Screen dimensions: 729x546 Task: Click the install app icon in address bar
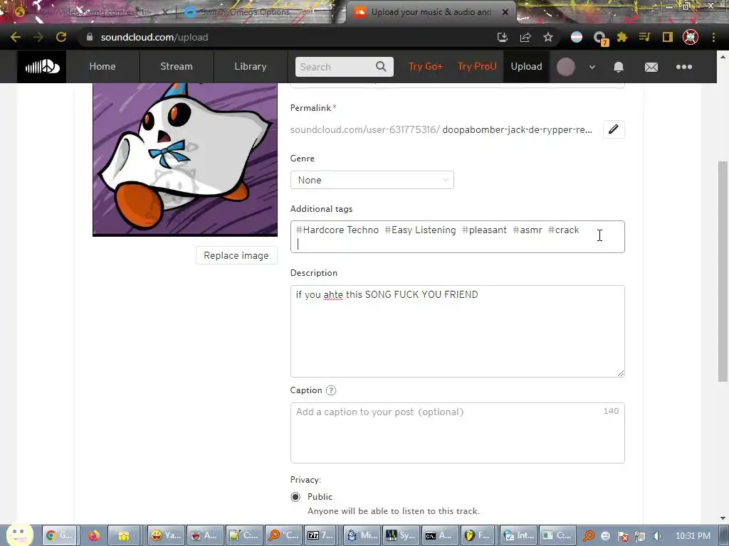pos(503,37)
